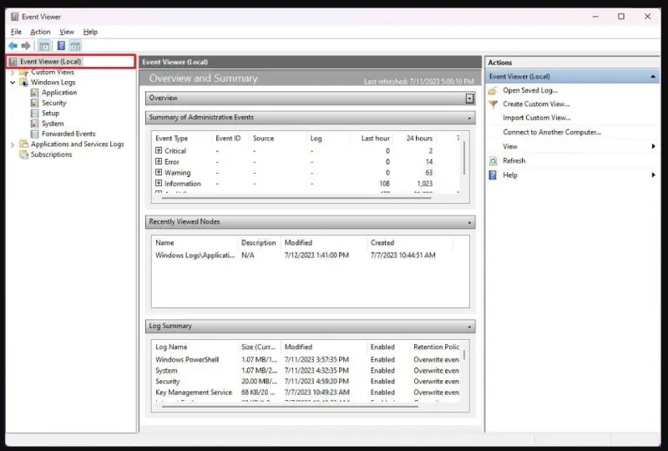Toggle the Show/Hide Console Tree toolbar icon
668x451 pixels.
point(44,46)
